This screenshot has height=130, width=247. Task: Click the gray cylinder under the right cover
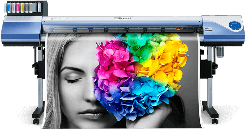(220, 51)
